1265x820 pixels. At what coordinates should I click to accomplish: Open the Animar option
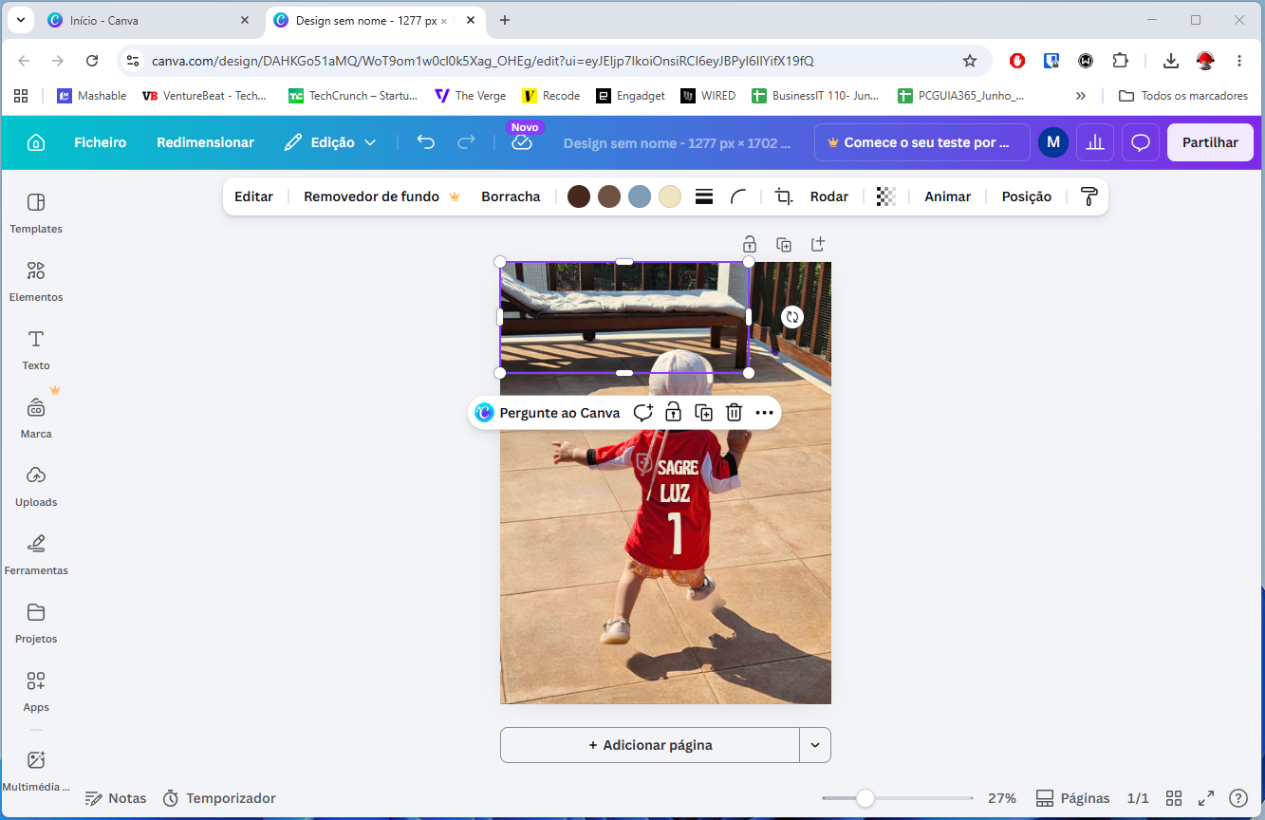pyautogui.click(x=948, y=196)
